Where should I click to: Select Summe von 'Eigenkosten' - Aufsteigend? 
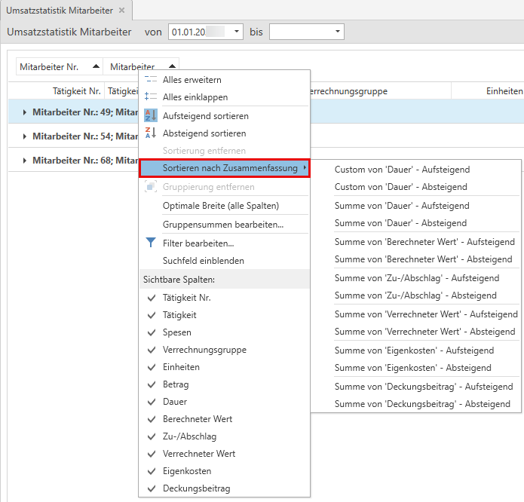415,350
